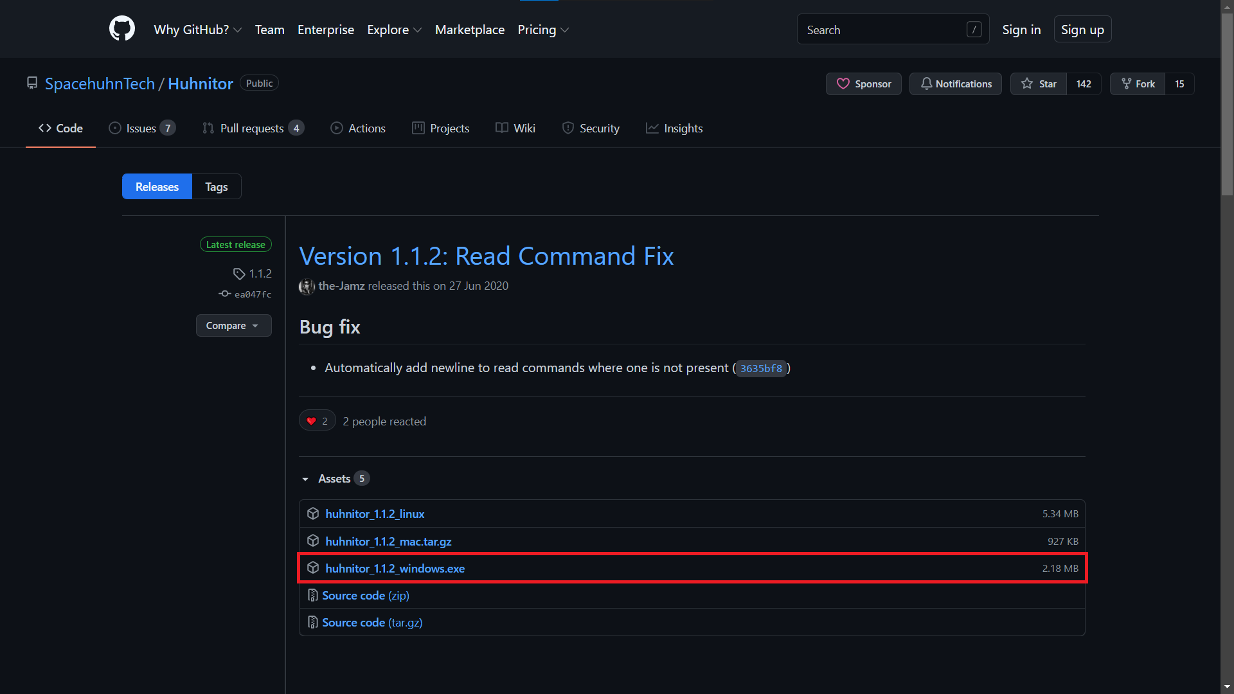Click the Public visibility badge
This screenshot has width=1234, height=694.
pos(259,83)
